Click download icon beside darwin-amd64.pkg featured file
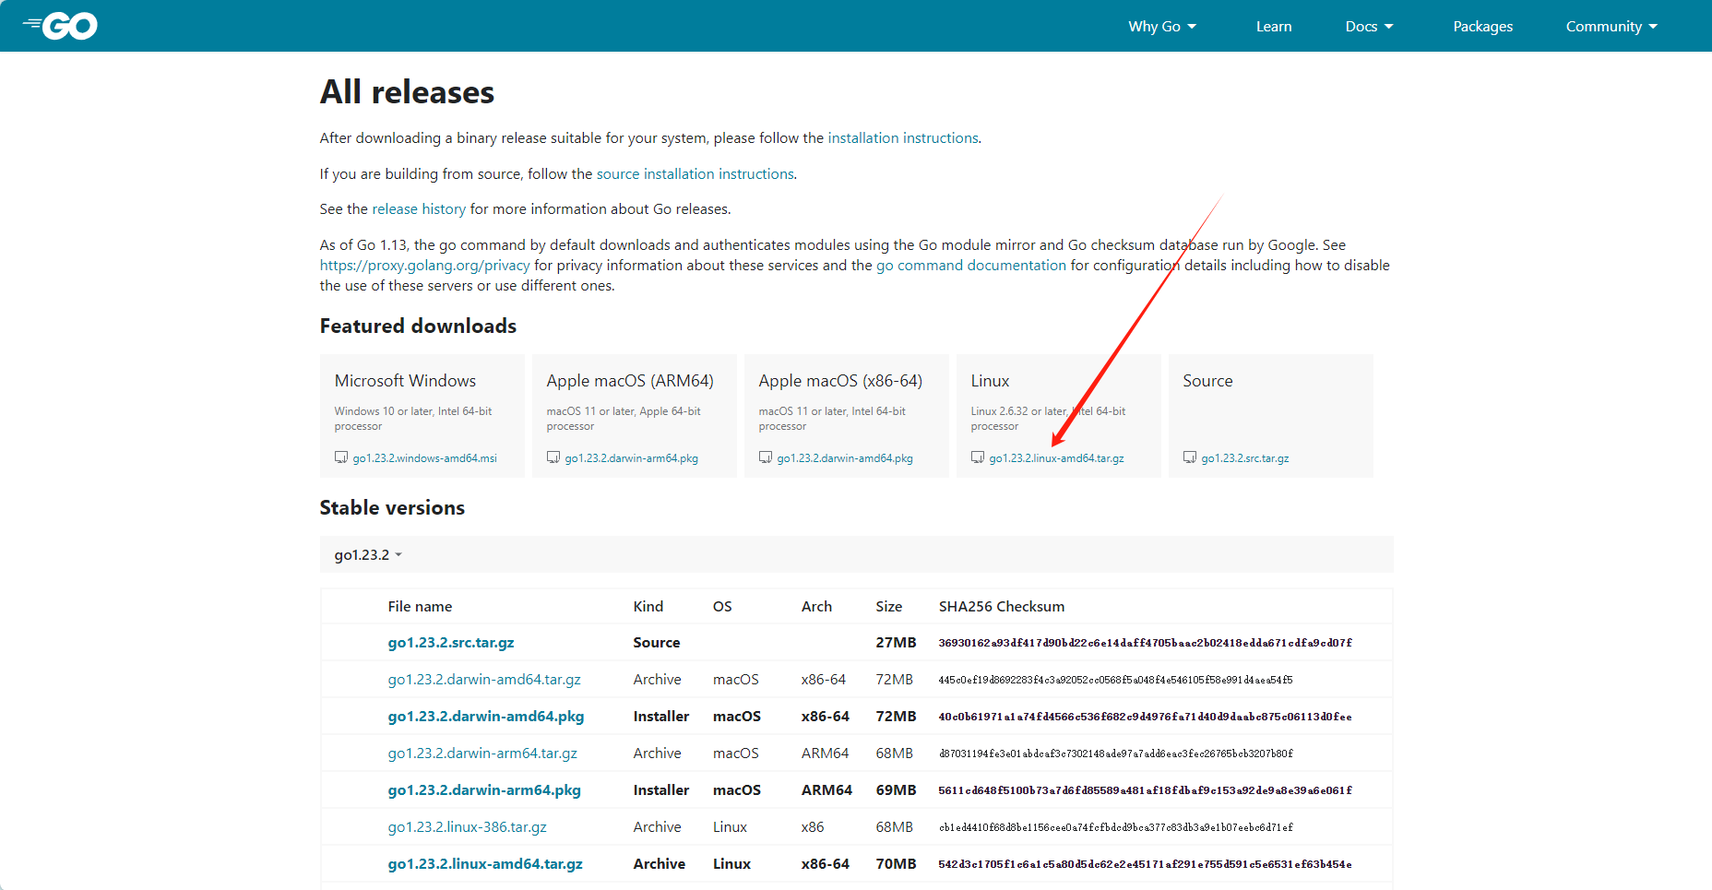This screenshot has height=890, width=1712. click(x=766, y=457)
